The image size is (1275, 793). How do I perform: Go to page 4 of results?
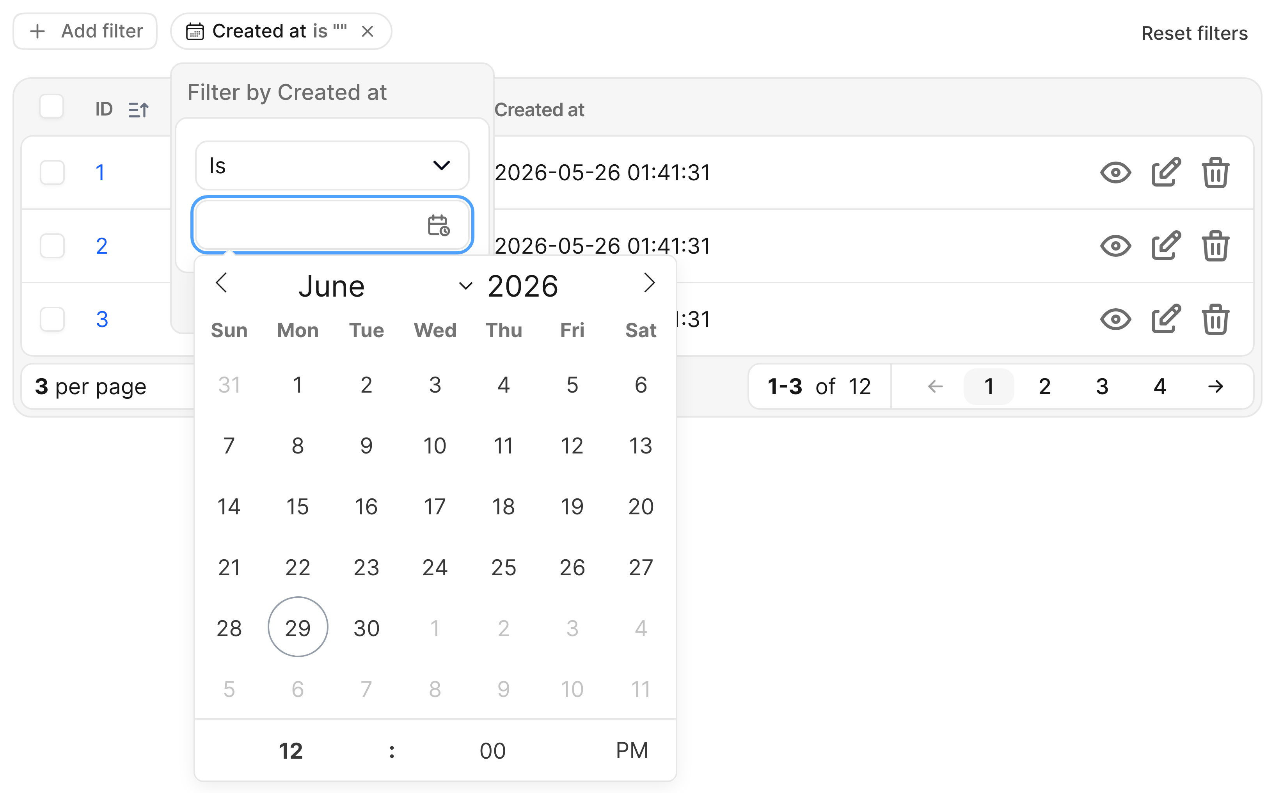click(x=1160, y=386)
